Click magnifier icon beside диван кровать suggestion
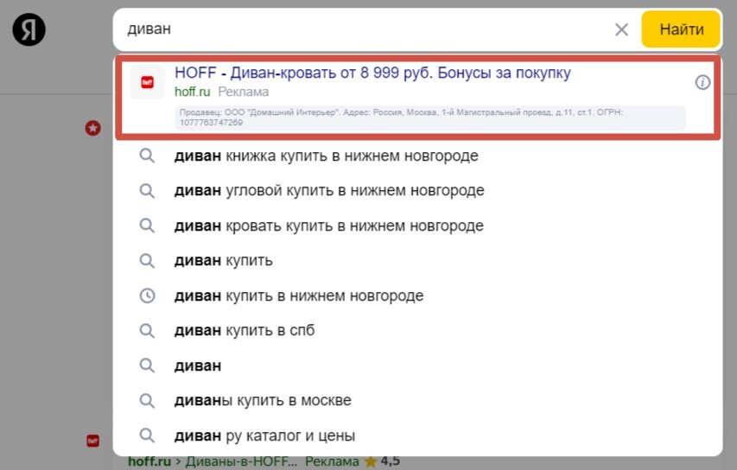 coord(147,225)
